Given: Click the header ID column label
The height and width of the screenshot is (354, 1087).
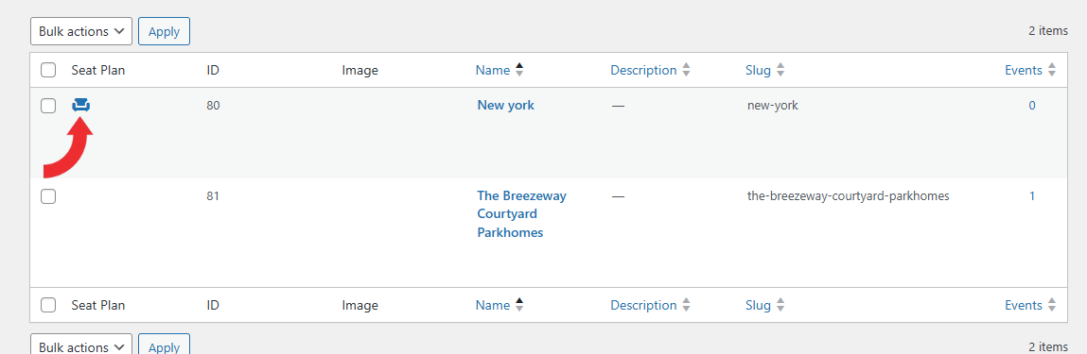Looking at the screenshot, I should 213,70.
